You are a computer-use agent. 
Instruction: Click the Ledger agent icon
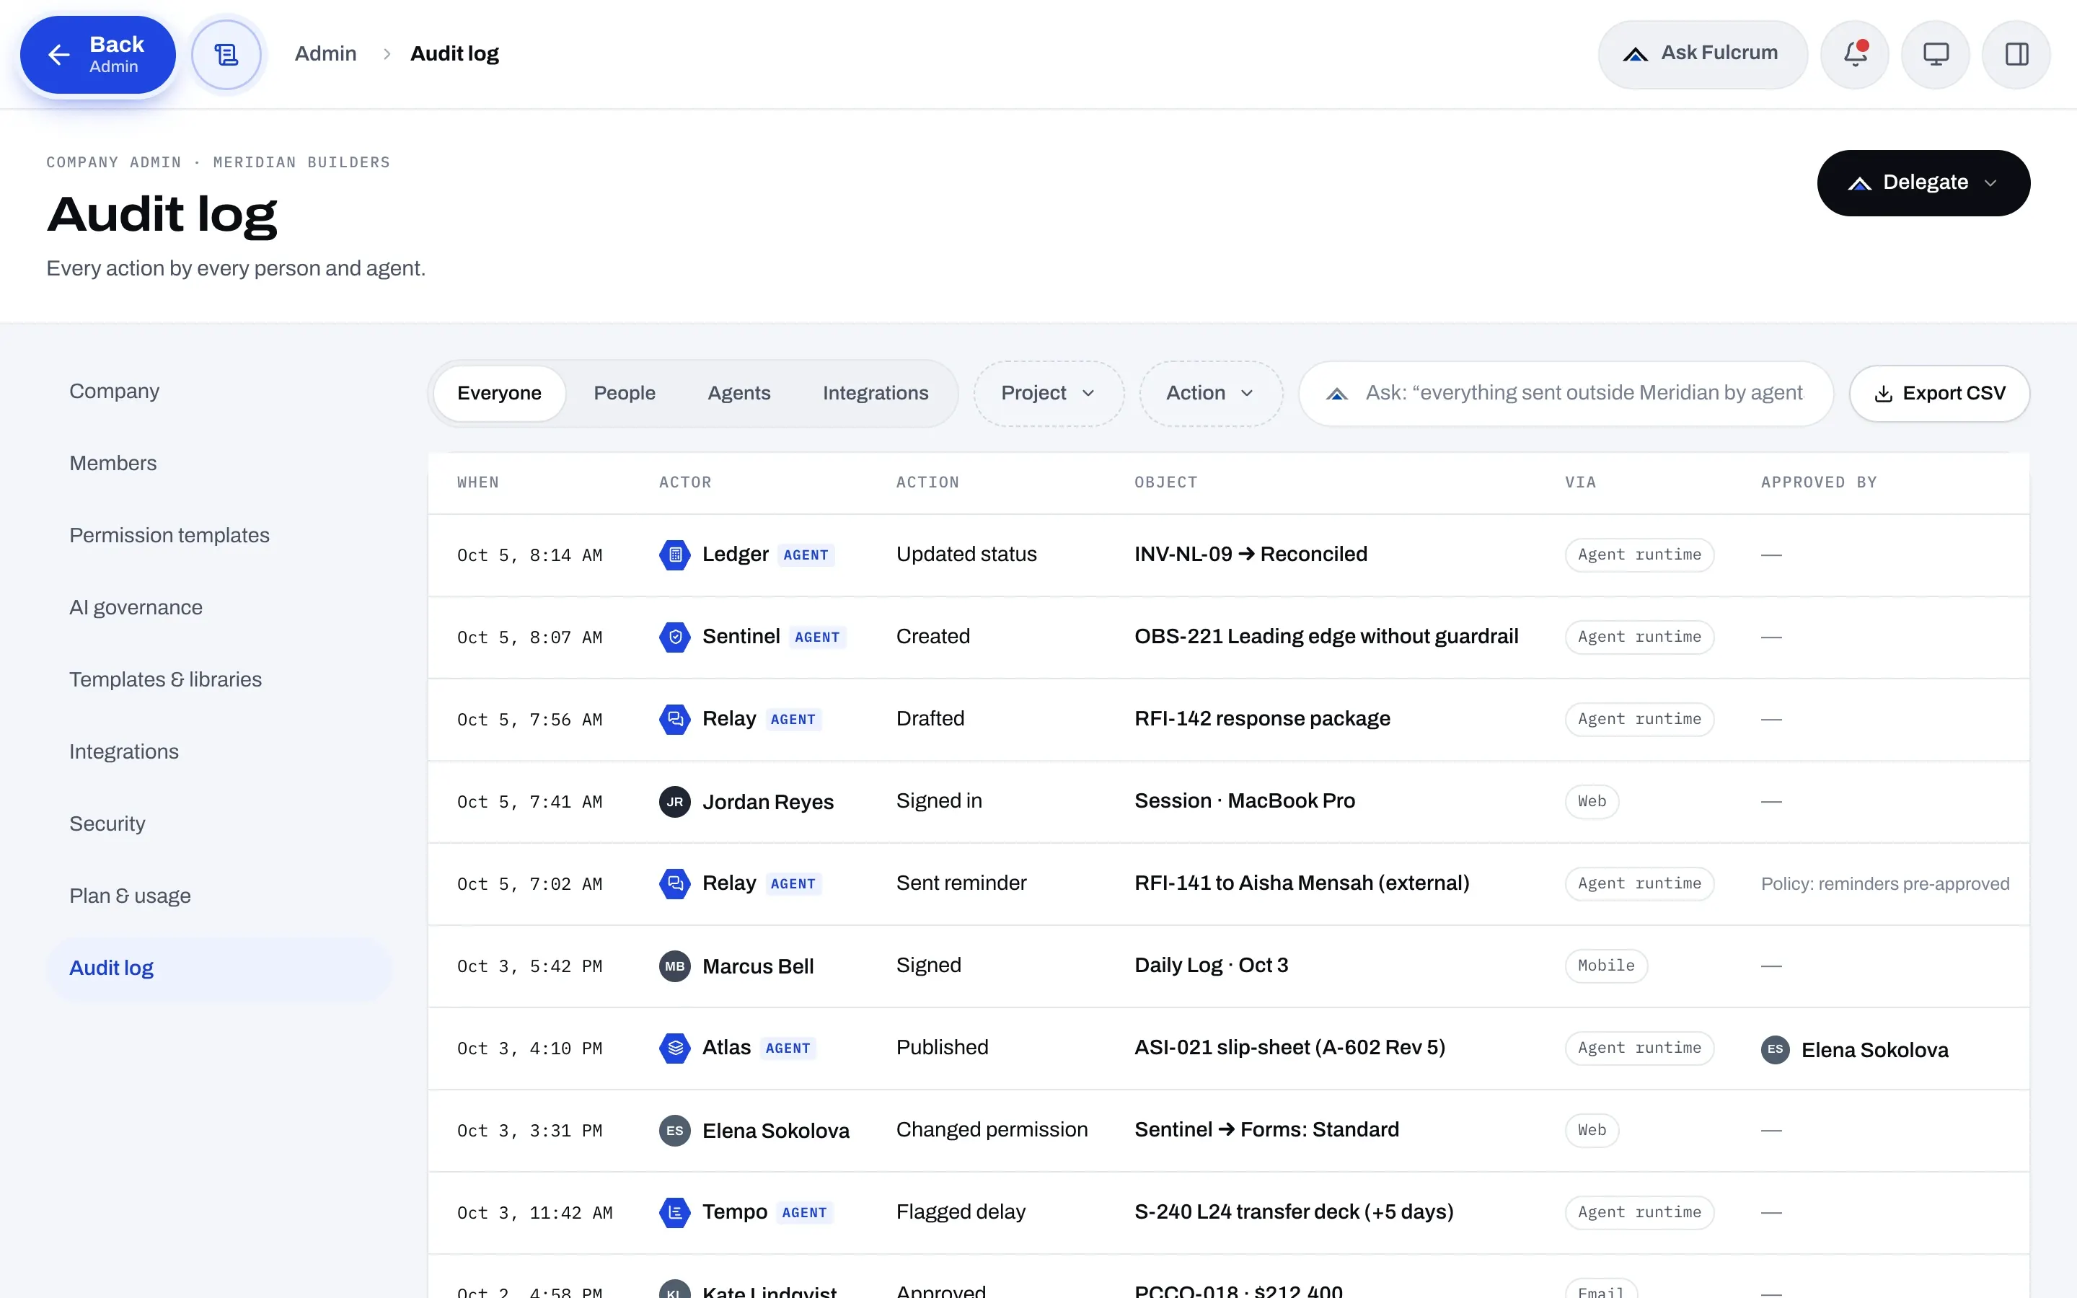tap(674, 555)
